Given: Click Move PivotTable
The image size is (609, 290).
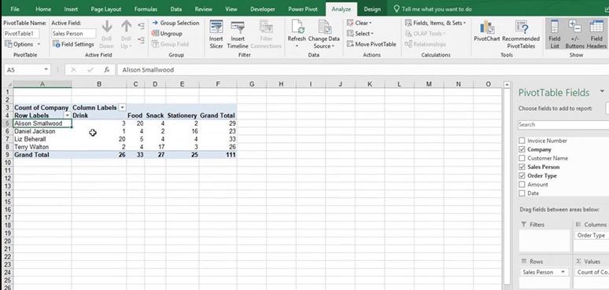Looking at the screenshot, I should [x=371, y=44].
